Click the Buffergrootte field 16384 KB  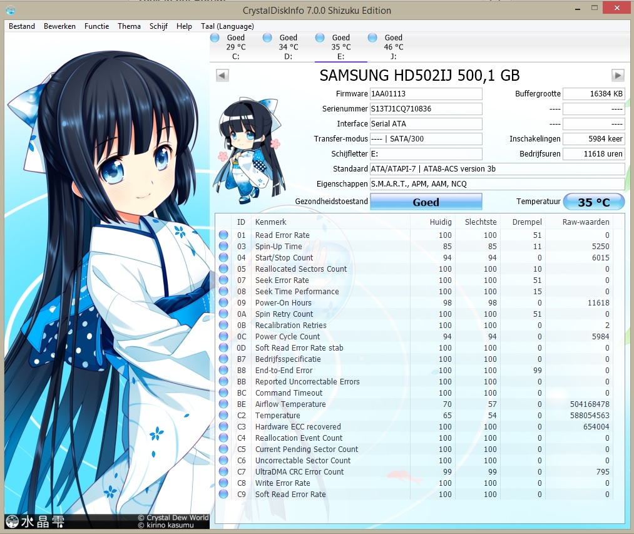pos(593,94)
